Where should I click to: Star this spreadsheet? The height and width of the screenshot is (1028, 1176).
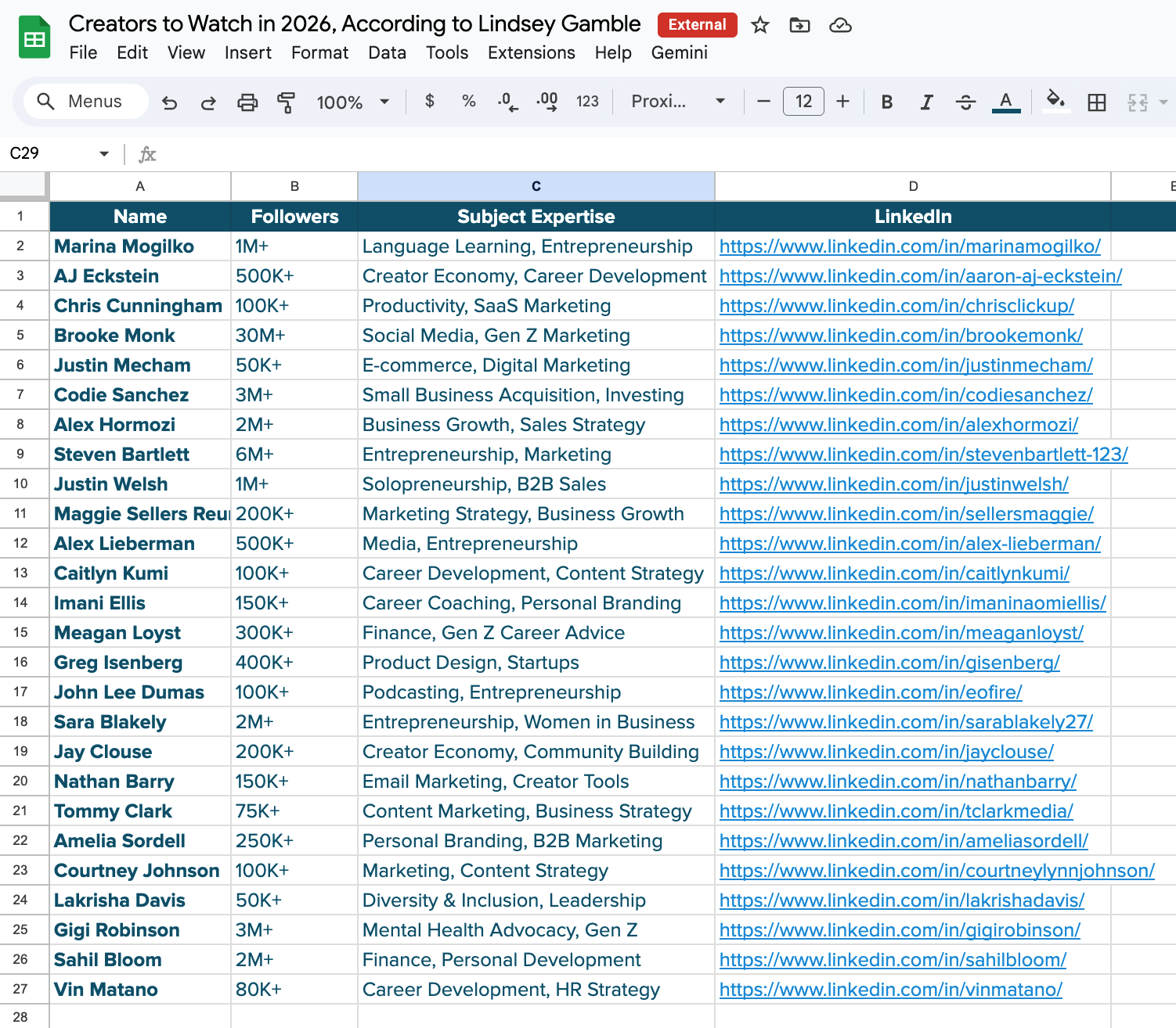(x=759, y=26)
